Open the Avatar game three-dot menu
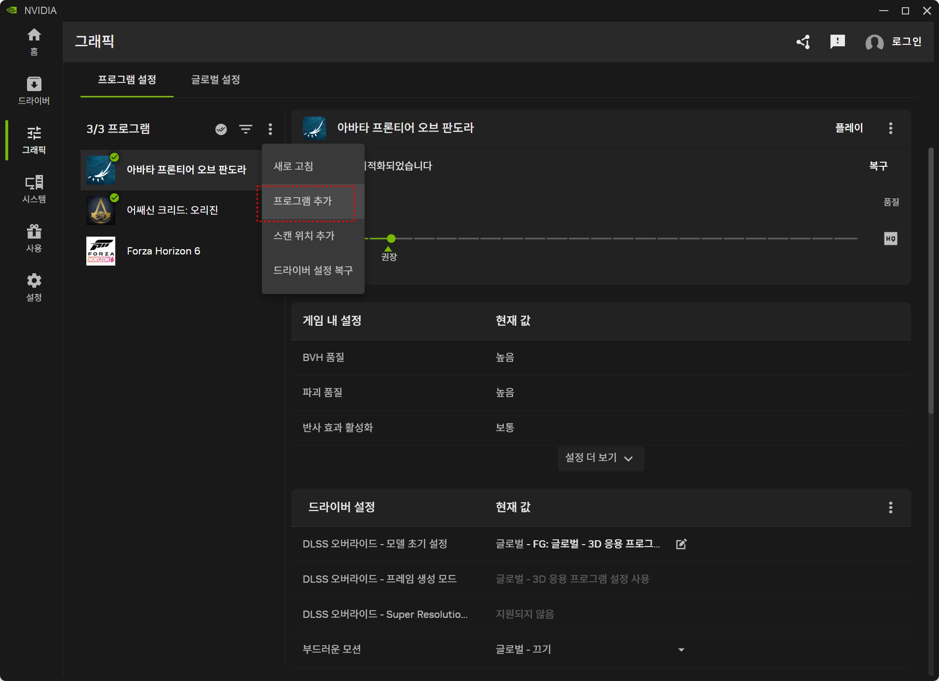 (891, 128)
